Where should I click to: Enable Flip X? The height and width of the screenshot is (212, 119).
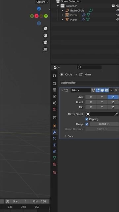coord(91,107)
